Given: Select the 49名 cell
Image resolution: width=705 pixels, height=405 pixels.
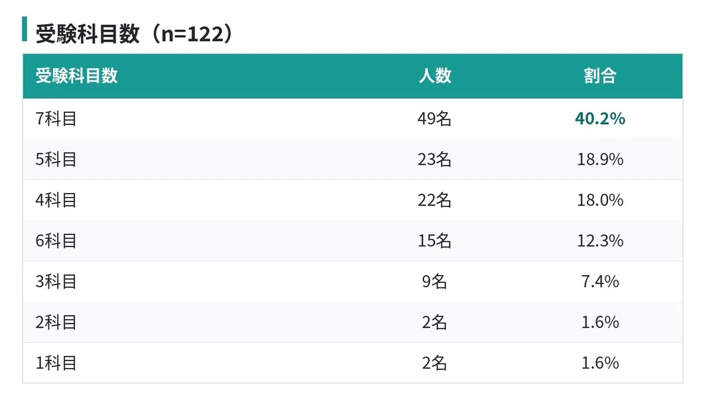Looking at the screenshot, I should pyautogui.click(x=435, y=119).
